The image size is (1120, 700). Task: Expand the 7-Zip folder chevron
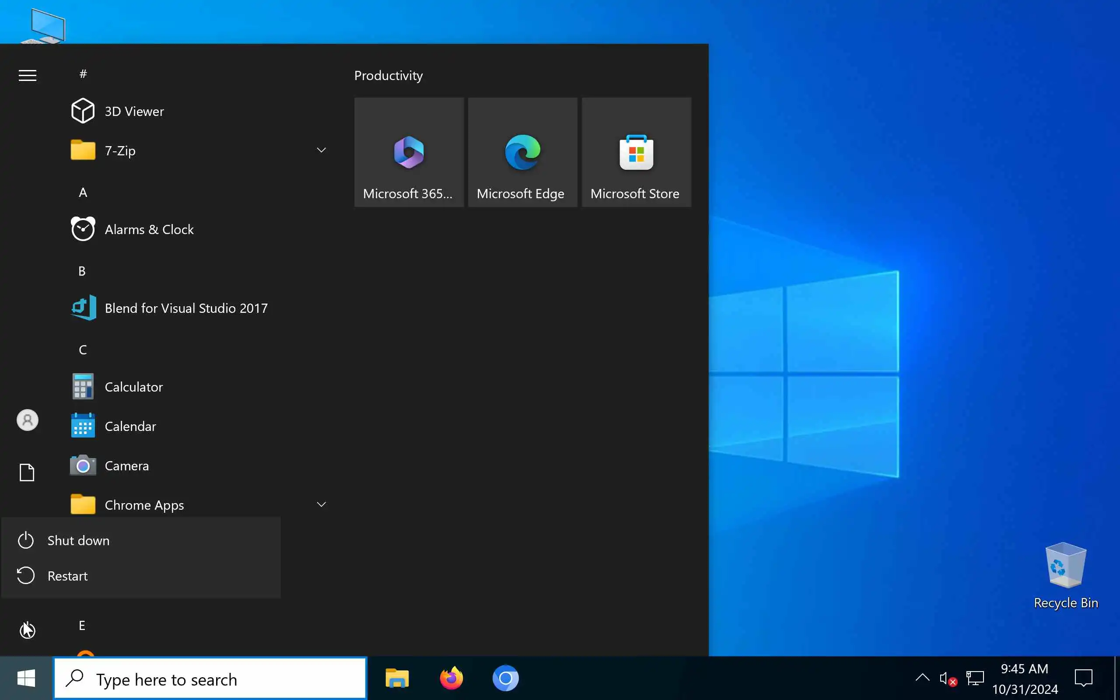coord(321,150)
